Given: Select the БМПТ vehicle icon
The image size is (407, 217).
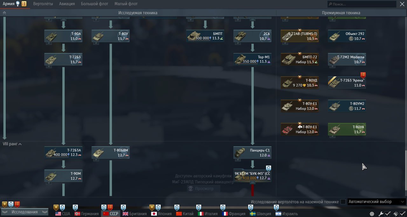Looking at the screenshot, I should [205, 36].
